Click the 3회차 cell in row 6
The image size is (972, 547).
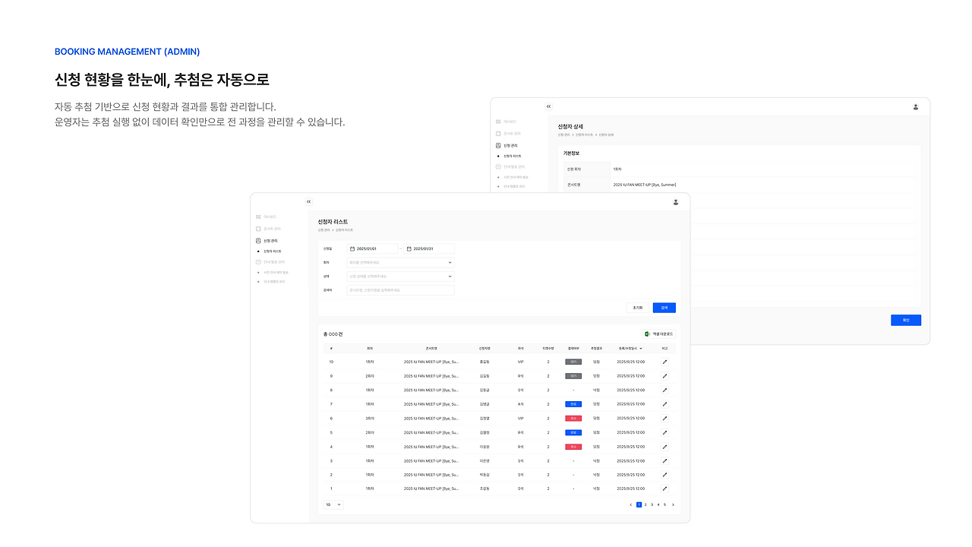[370, 418]
